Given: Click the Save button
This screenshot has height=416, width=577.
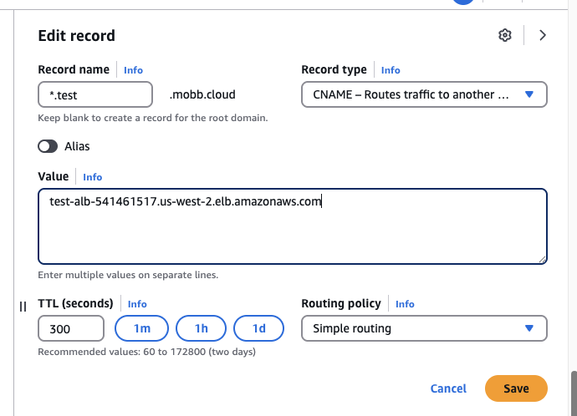Looking at the screenshot, I should 516,388.
